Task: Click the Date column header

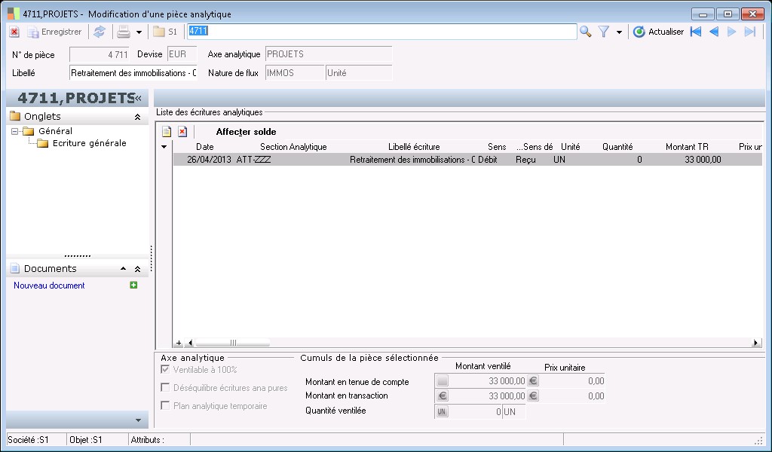Action: (205, 147)
